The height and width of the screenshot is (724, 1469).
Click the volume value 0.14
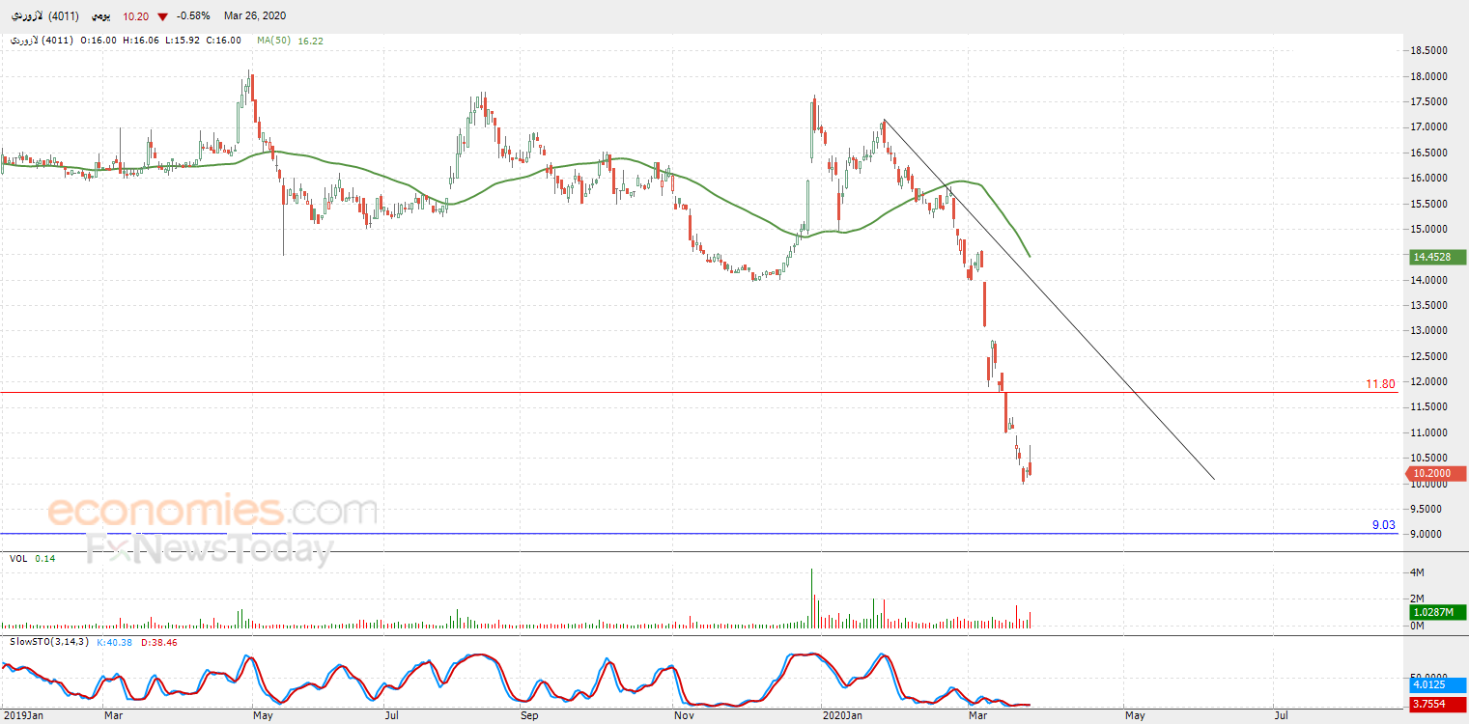click(45, 559)
